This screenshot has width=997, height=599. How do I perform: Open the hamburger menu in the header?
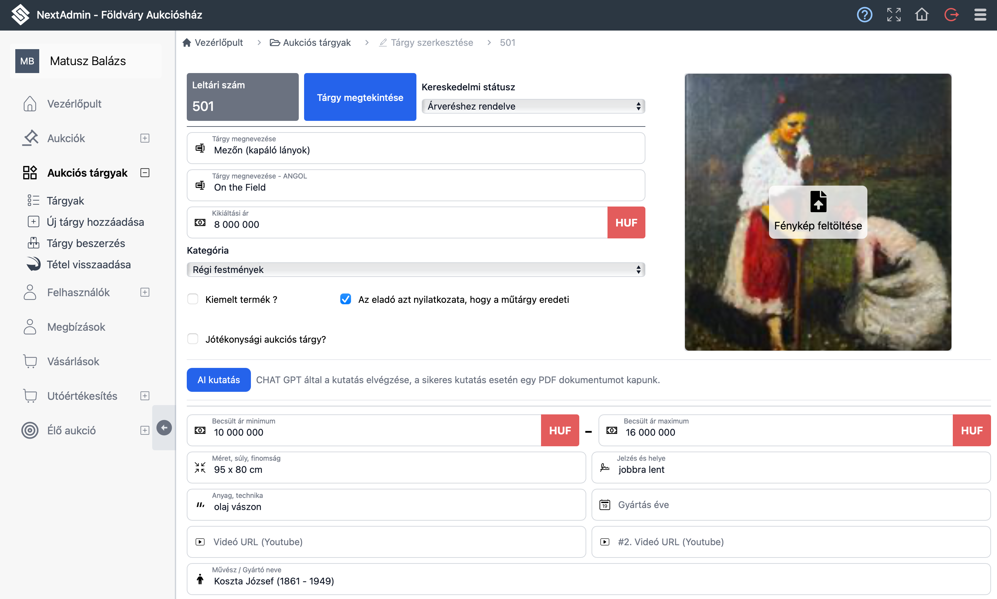click(x=980, y=15)
